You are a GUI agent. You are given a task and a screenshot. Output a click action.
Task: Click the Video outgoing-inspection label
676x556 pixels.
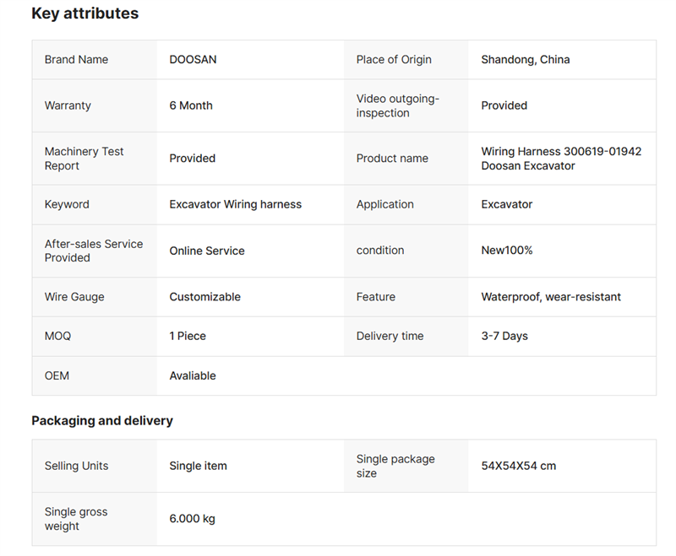click(397, 105)
